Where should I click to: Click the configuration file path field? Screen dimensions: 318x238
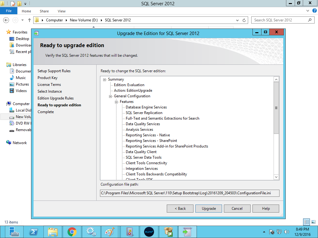190,193
